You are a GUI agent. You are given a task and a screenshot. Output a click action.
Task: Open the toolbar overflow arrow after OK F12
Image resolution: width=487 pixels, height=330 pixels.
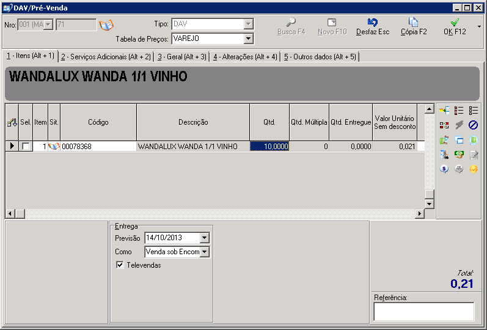point(479,27)
